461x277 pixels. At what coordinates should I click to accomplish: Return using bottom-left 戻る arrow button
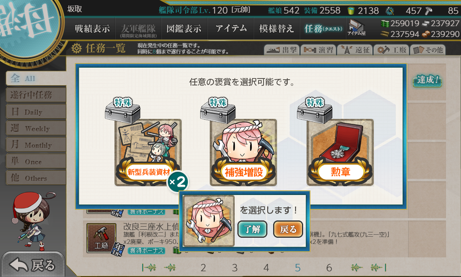33,265
